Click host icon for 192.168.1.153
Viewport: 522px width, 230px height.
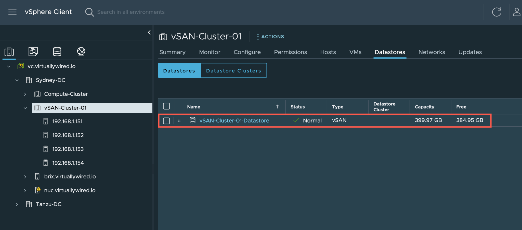46,149
